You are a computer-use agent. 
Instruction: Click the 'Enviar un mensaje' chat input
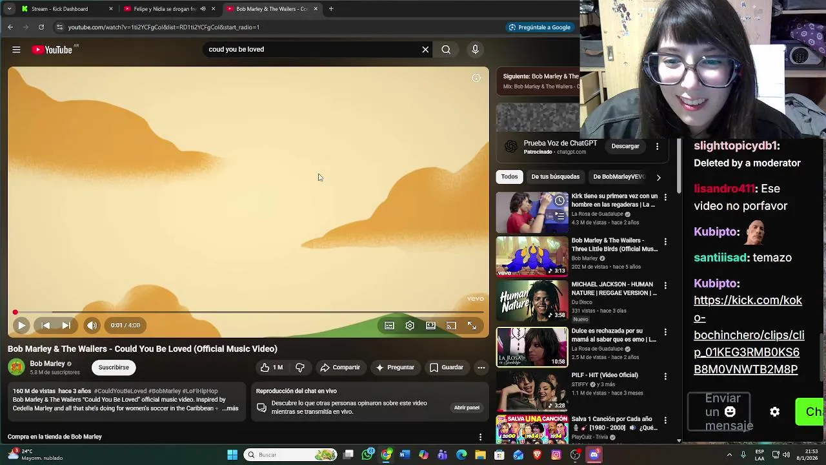pyautogui.click(x=719, y=412)
